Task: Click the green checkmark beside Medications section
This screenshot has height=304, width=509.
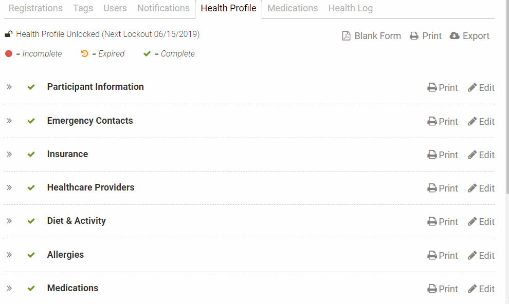Action: pyautogui.click(x=31, y=289)
